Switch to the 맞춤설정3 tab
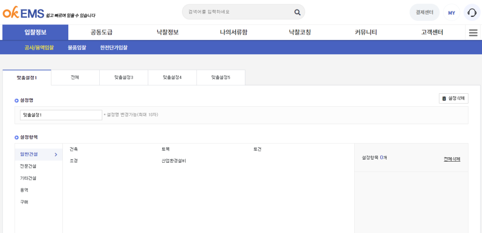This screenshot has height=233, width=482. click(124, 77)
